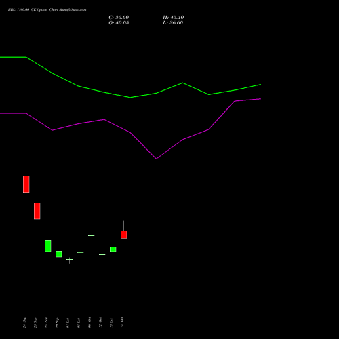This screenshot has height=339, width=339.
Task: Click the 28 Sep date label
Action: click(46, 323)
